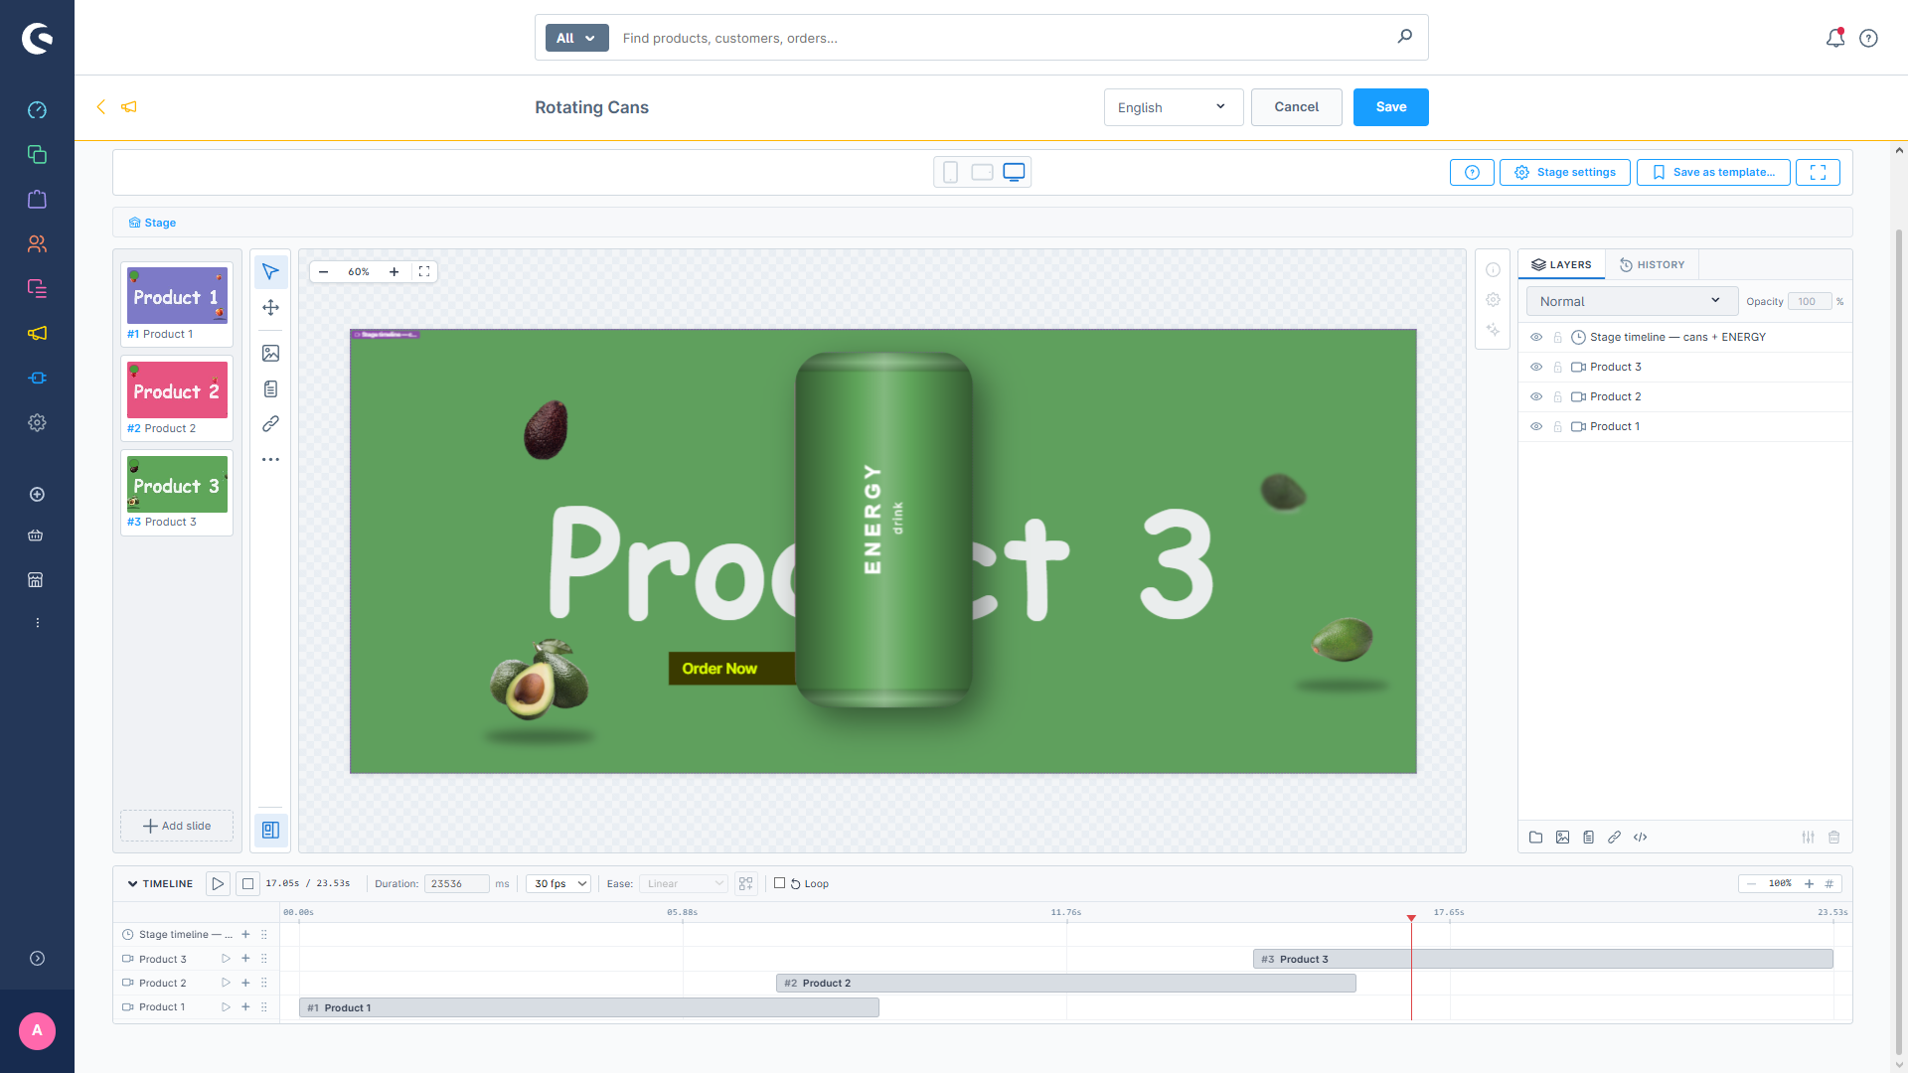The height and width of the screenshot is (1073, 1908).
Task: Click the #2 Product 2 timeline bar
Action: point(1065,983)
